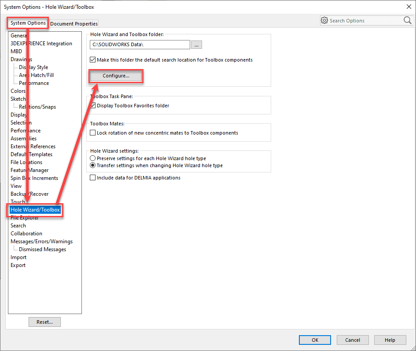The width and height of the screenshot is (416, 351).
Task: Switch to Document Properties tab
Action: (74, 24)
